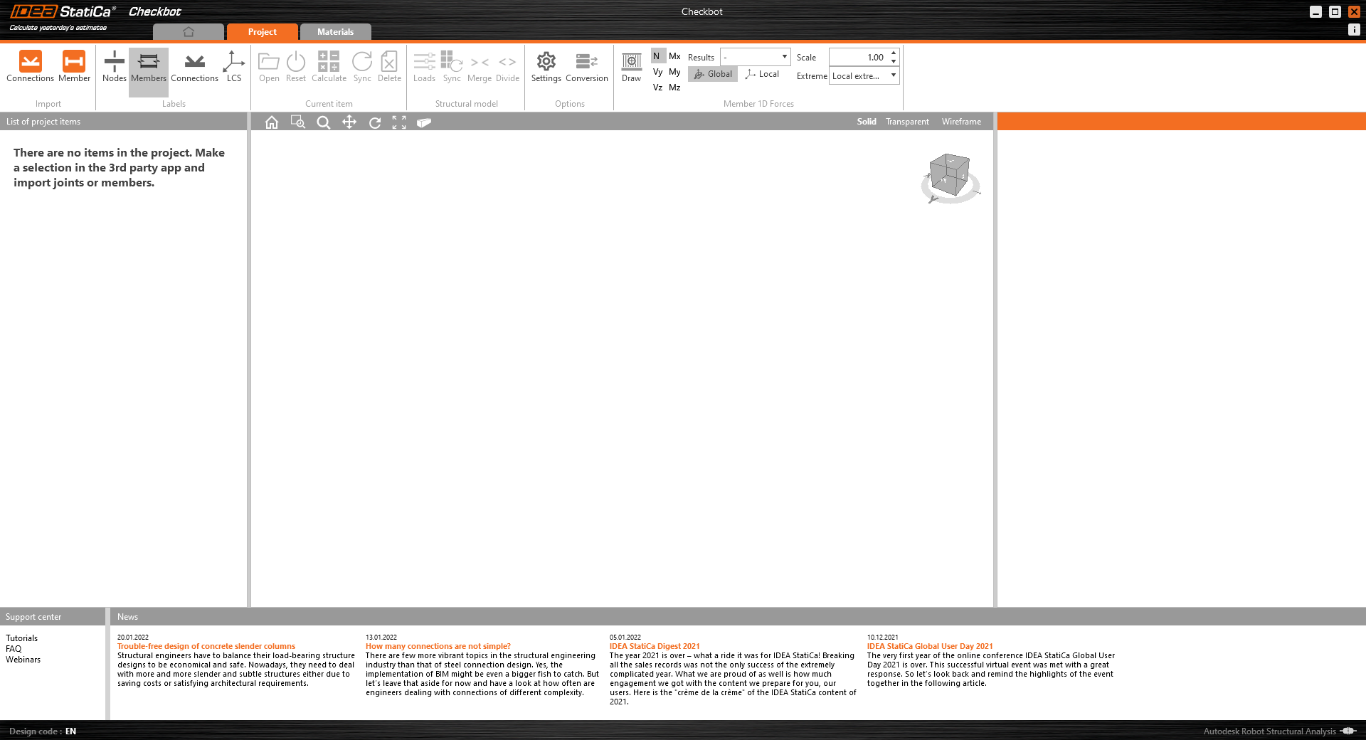Click the home view icon in viewport toolbar
The height and width of the screenshot is (740, 1366).
(x=272, y=122)
